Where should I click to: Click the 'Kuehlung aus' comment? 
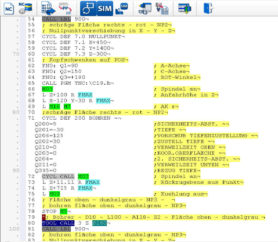181,194
